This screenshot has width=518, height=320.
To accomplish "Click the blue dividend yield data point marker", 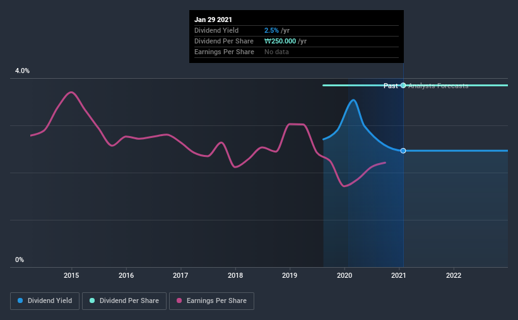I will pos(403,151).
